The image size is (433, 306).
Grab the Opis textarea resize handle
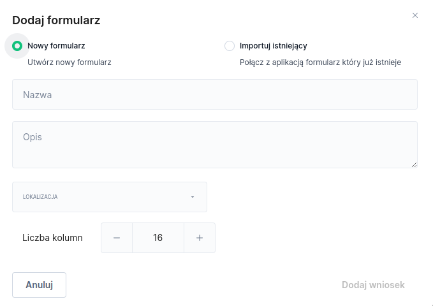414,164
